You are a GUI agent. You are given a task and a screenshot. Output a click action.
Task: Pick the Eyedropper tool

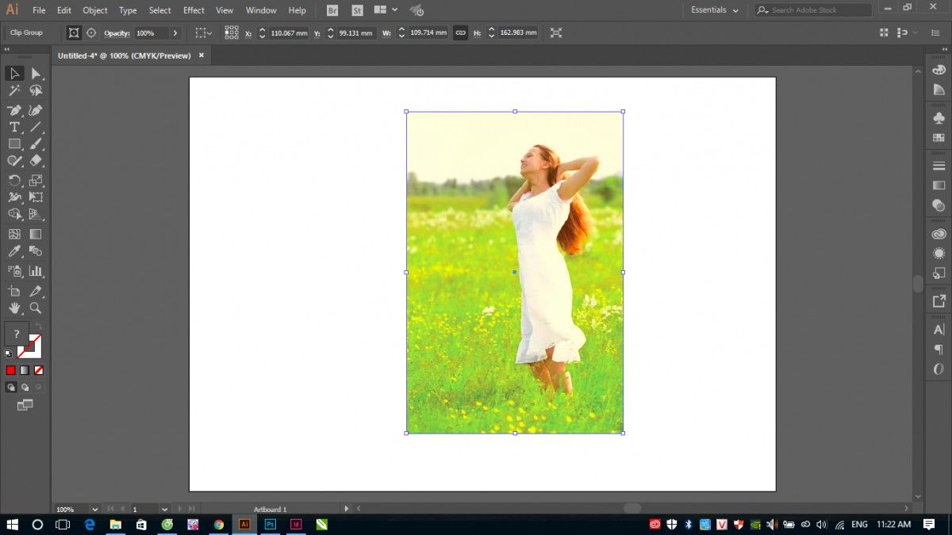[x=14, y=252]
